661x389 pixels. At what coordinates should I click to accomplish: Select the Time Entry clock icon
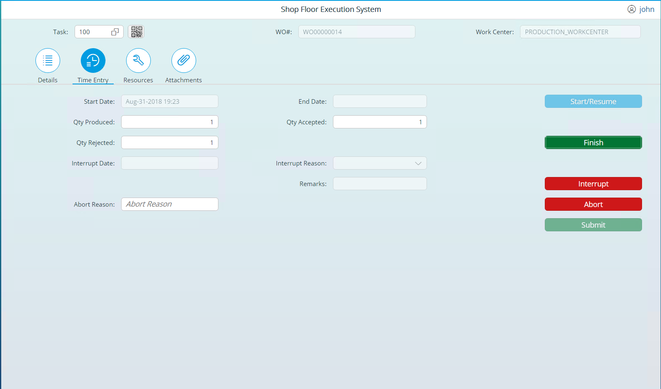(93, 61)
